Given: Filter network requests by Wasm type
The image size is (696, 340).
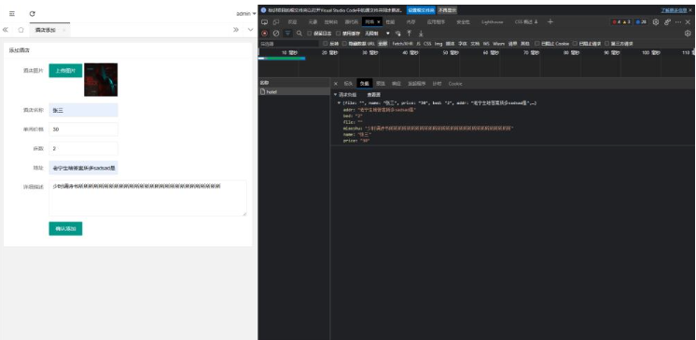Looking at the screenshot, I should click(x=498, y=44).
